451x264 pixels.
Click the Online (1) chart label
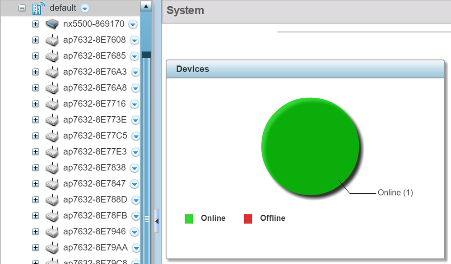coord(395,192)
